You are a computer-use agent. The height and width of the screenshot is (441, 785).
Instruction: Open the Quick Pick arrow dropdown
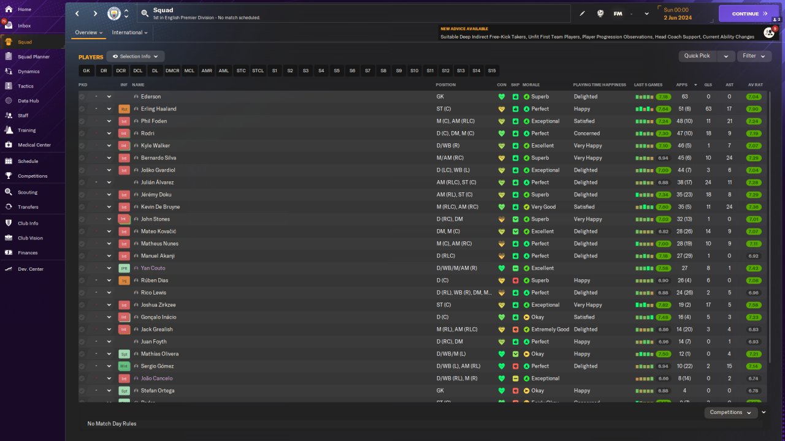coord(726,56)
